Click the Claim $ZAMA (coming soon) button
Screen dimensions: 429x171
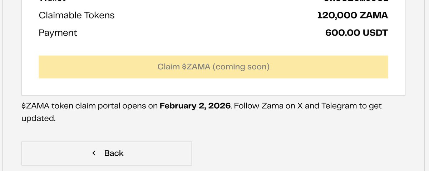point(213,67)
